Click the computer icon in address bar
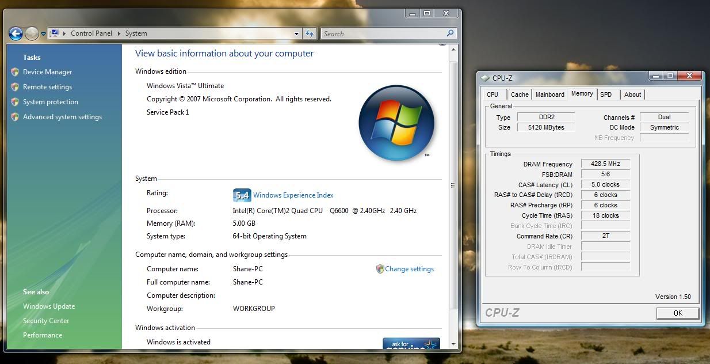This screenshot has height=364, width=710. (x=55, y=33)
